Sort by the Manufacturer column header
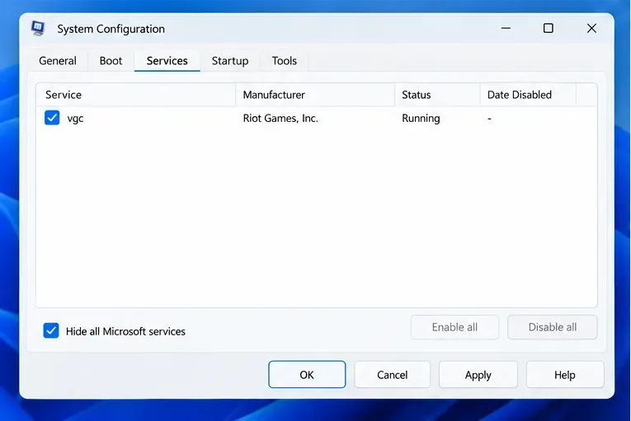631x421 pixels. pyautogui.click(x=315, y=95)
